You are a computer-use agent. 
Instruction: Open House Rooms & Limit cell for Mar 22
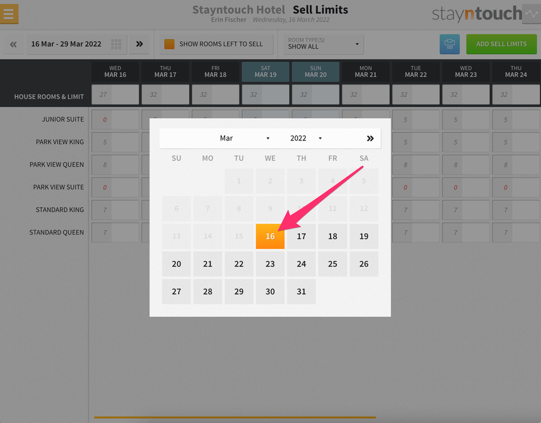coord(416,95)
